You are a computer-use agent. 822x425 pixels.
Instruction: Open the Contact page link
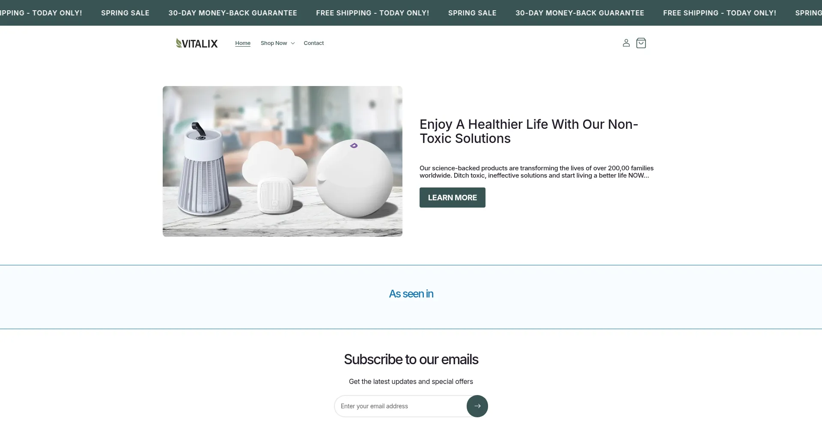click(314, 43)
